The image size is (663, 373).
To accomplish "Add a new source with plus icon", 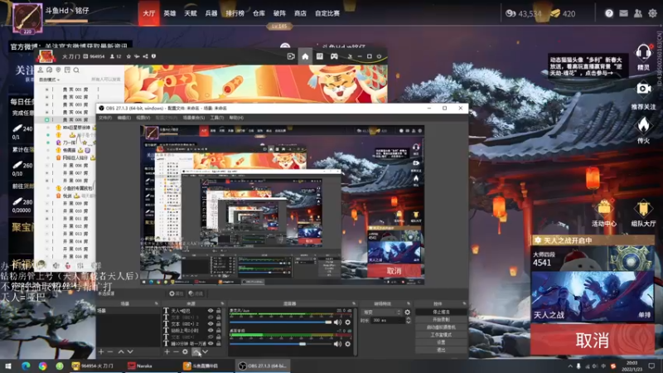I will click(167, 351).
